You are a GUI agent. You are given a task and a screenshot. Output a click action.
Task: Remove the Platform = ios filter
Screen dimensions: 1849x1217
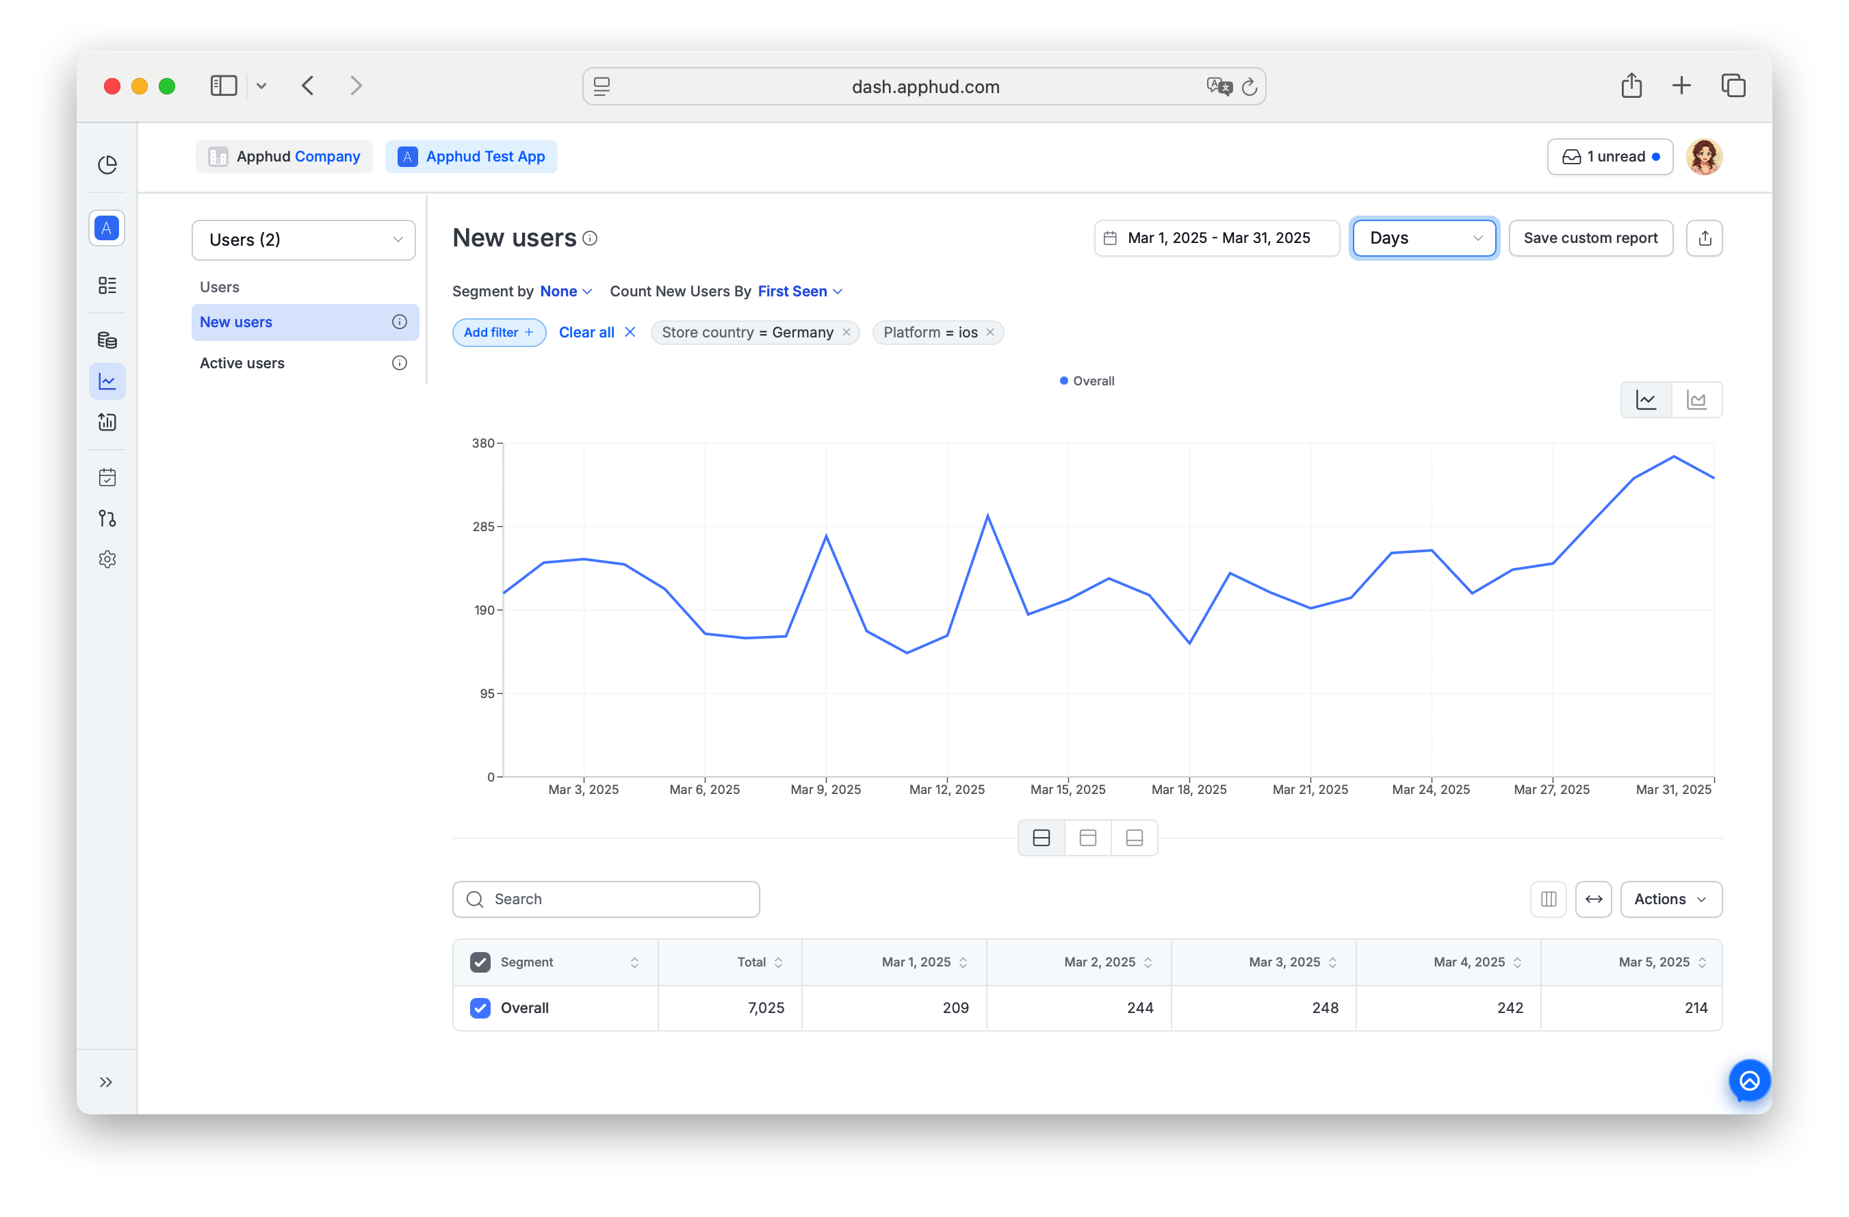coord(990,333)
